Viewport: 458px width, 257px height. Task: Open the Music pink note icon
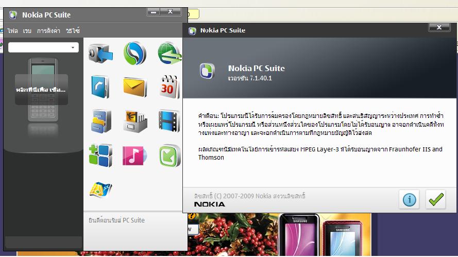pos(134,156)
